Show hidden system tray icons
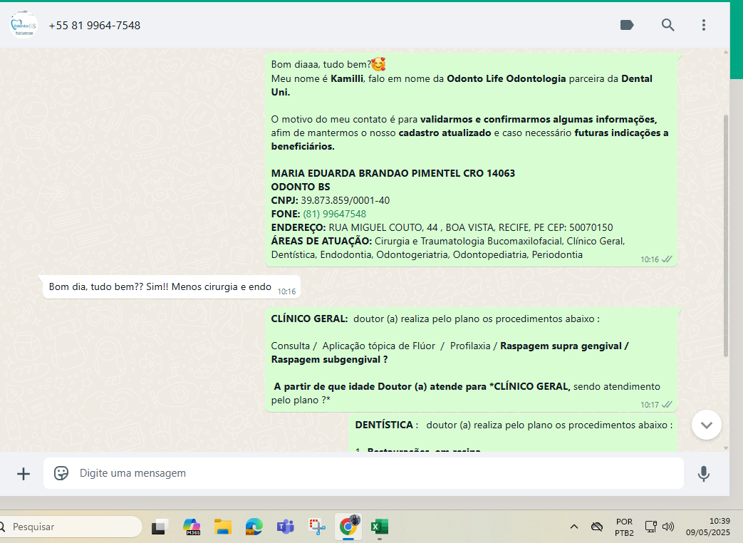This screenshot has height=543, width=743. (574, 527)
